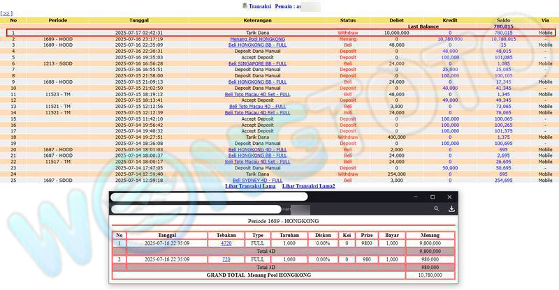Open the Menang Pool HONGKONG link
Viewport: 559px width, 290px height.
tap(258, 39)
